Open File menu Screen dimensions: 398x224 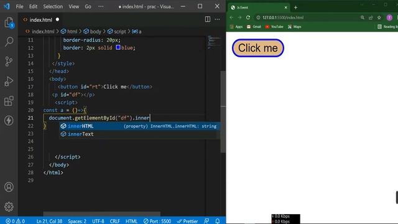point(19,7)
